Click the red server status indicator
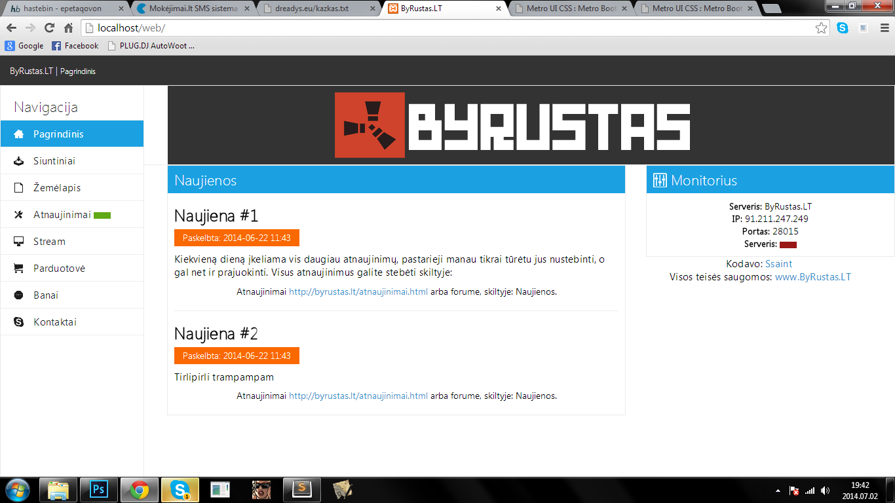This screenshot has width=895, height=503. coord(788,244)
